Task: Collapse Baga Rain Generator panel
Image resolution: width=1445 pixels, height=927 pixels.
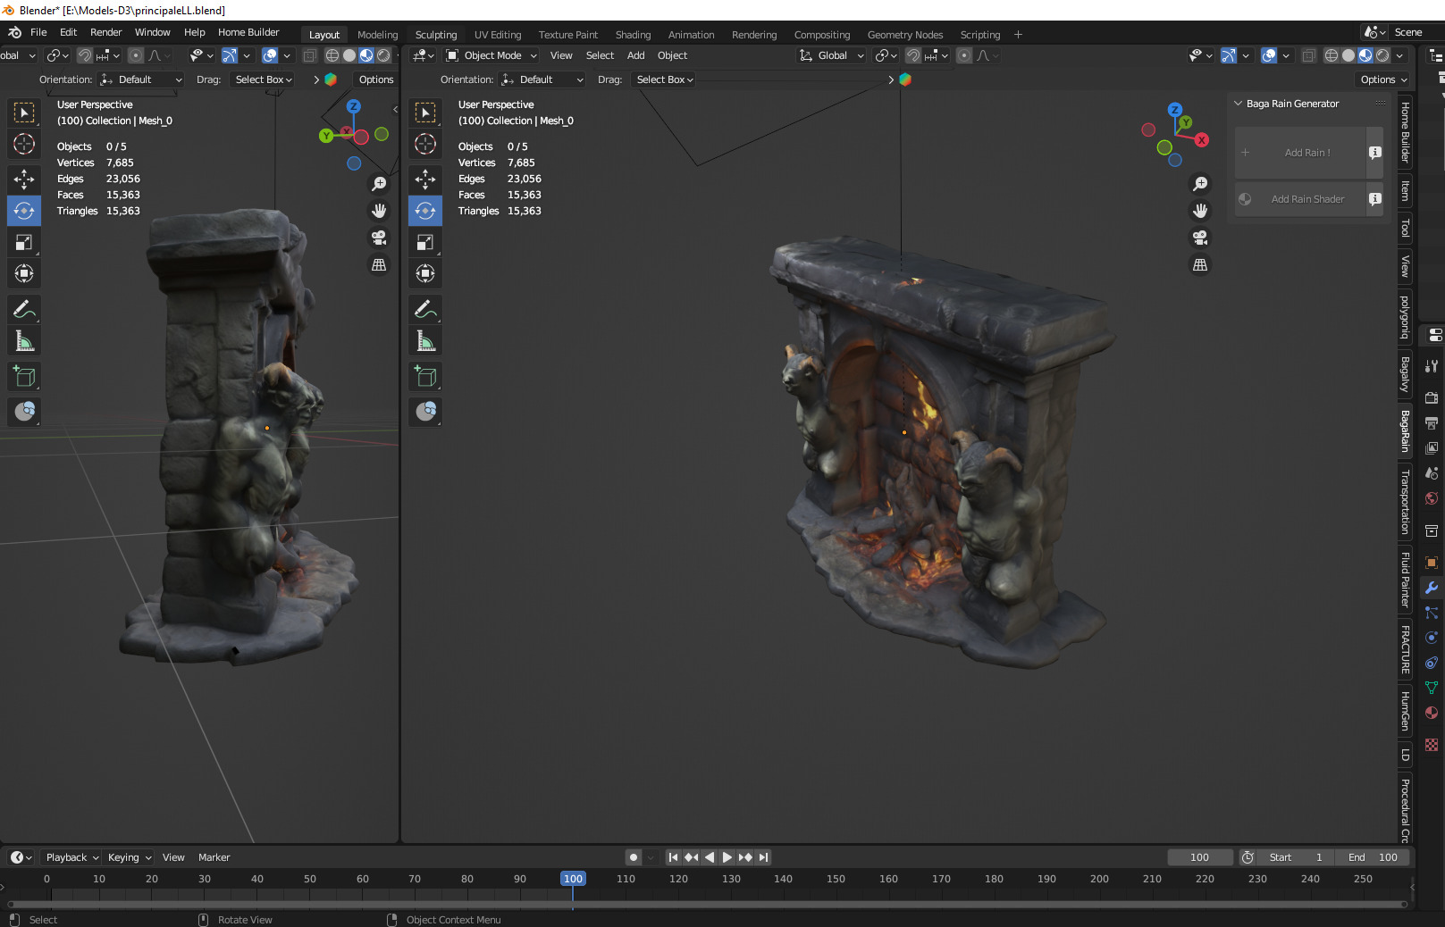Action: (x=1239, y=104)
